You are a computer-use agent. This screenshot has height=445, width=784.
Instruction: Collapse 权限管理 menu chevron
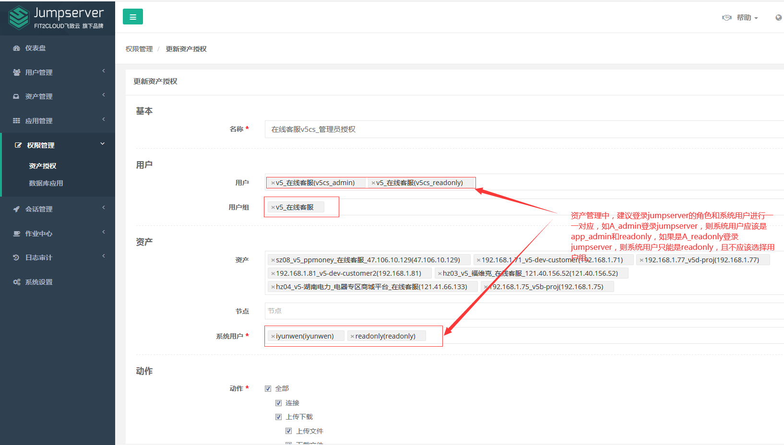pyautogui.click(x=102, y=144)
